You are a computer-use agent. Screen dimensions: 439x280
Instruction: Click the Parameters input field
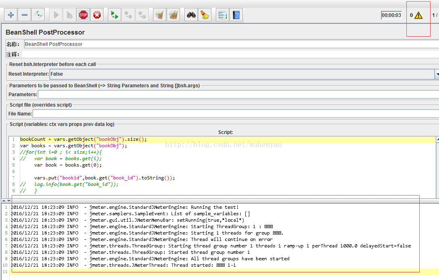point(238,95)
